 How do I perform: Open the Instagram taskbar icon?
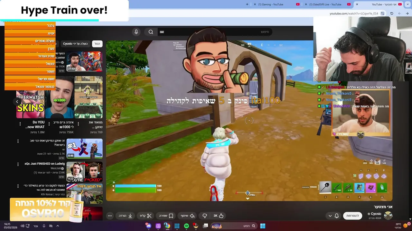click(158, 226)
